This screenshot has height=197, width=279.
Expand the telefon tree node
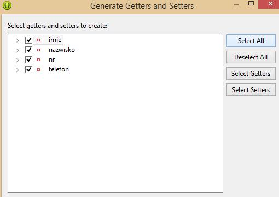tap(18, 70)
